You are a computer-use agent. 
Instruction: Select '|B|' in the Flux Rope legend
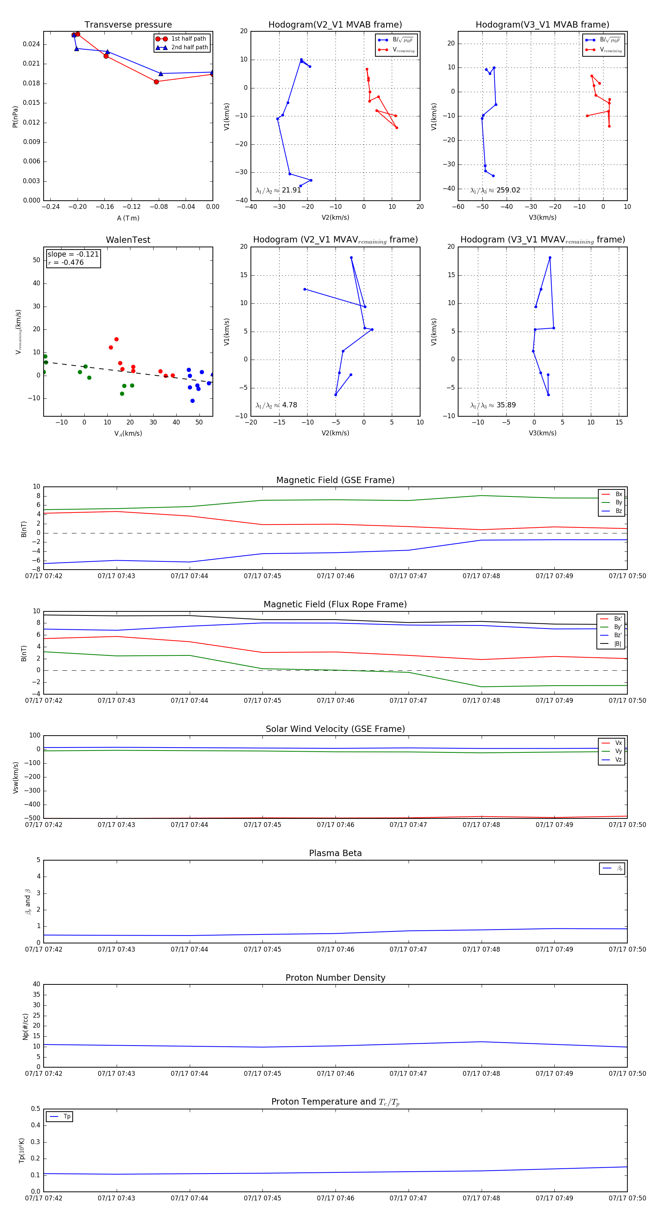point(611,644)
